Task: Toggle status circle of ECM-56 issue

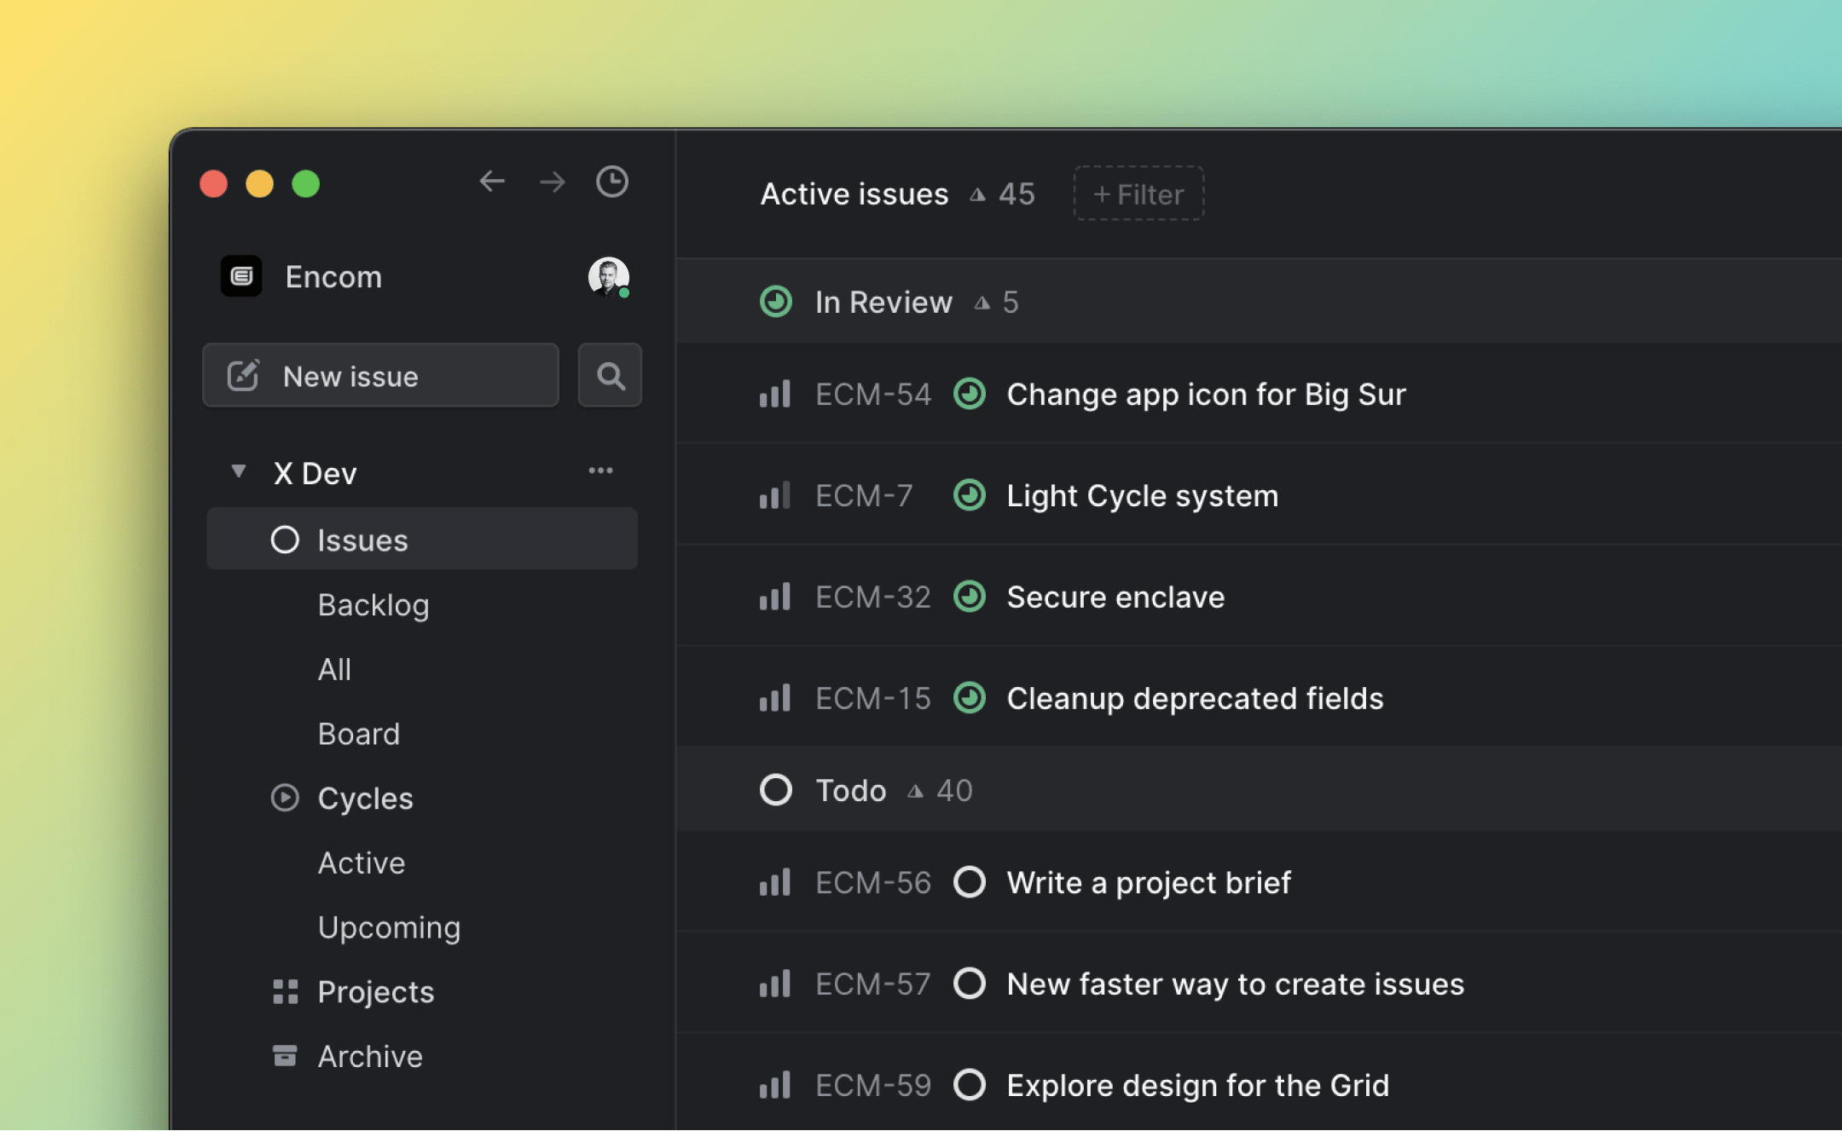Action: click(969, 882)
